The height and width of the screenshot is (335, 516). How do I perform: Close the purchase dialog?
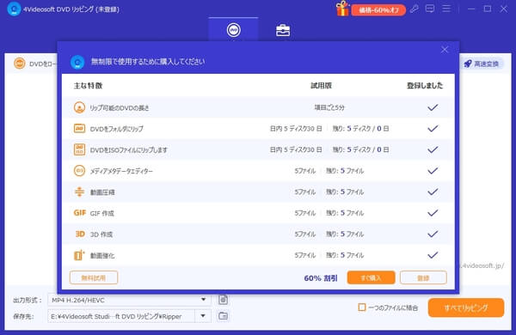click(x=445, y=50)
